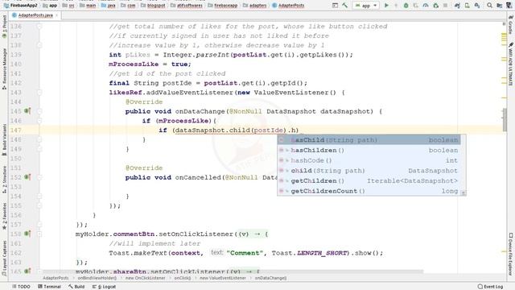This screenshot has width=515, height=290.
Task: Click the fold end marker on line 155
Action: point(39,205)
